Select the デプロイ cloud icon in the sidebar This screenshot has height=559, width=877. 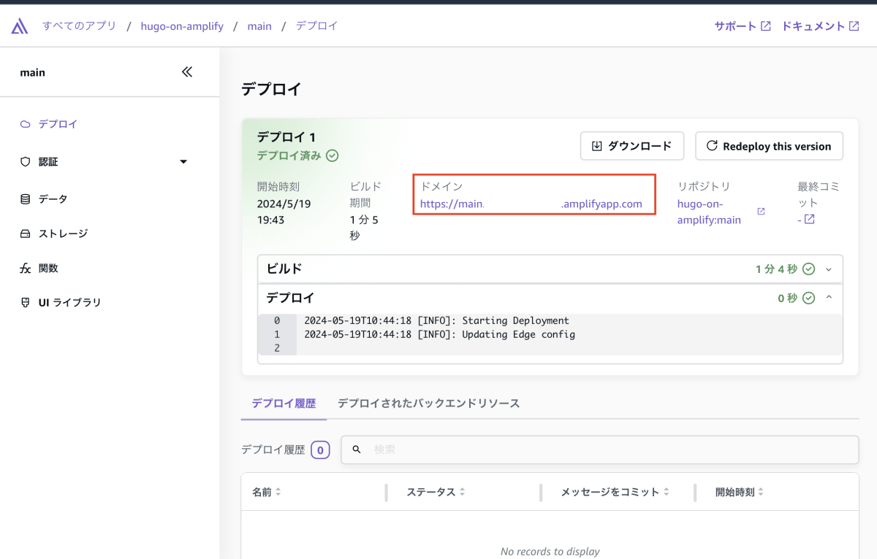point(26,124)
